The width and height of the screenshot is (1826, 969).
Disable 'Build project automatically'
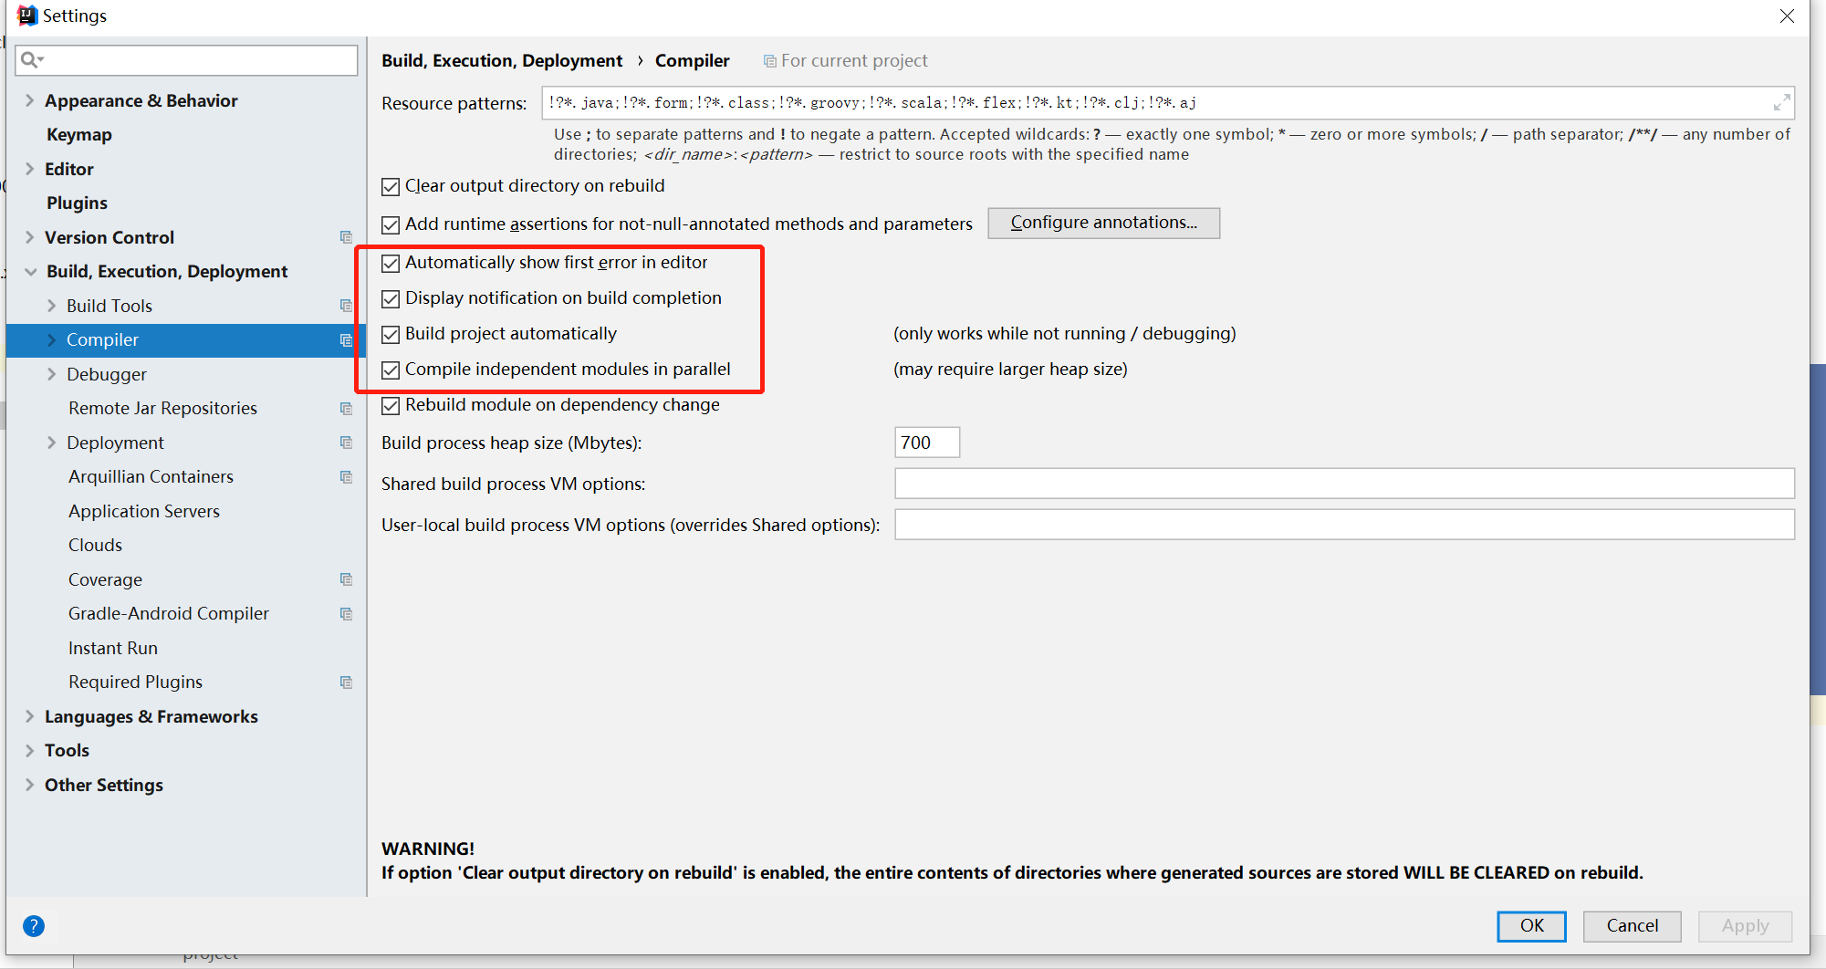(391, 334)
